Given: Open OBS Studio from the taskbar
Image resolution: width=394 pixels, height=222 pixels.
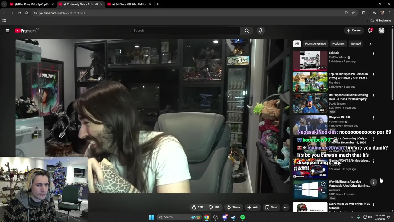Looking at the screenshot, I should 215,217.
